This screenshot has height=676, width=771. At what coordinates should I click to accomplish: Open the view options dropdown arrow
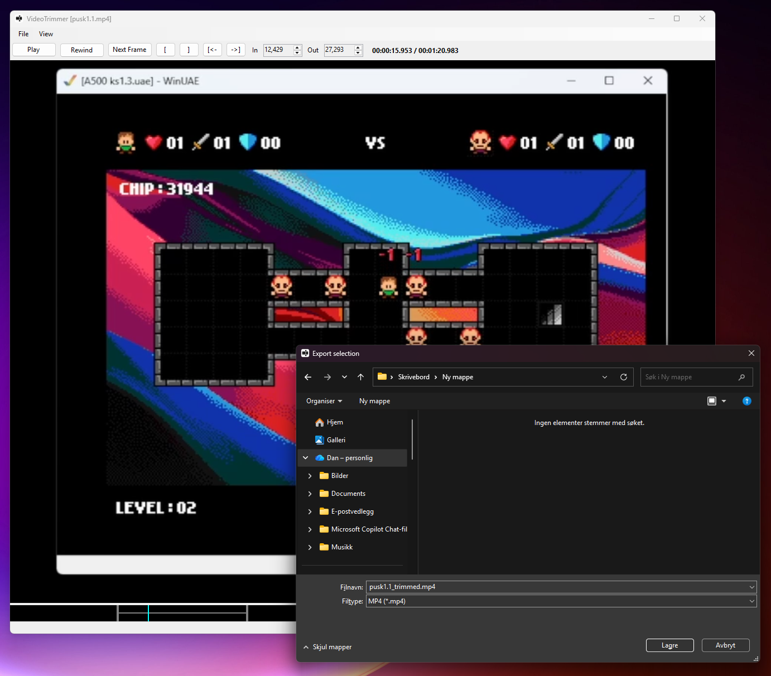pyautogui.click(x=724, y=401)
